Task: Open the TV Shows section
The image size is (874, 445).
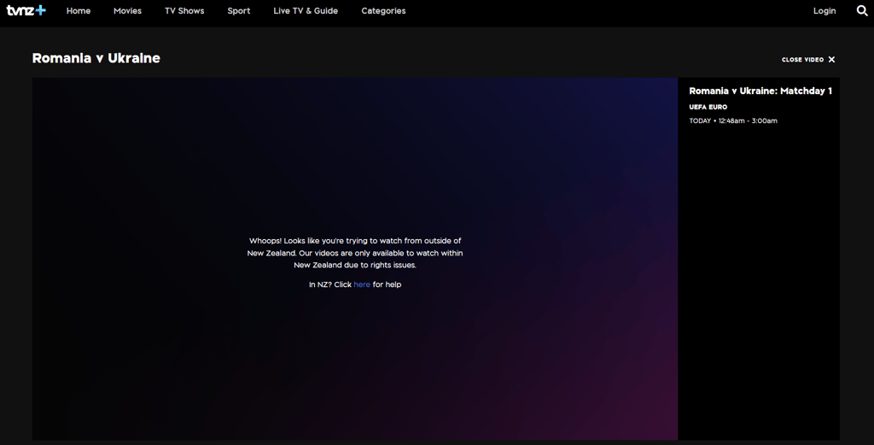Action: coord(184,10)
